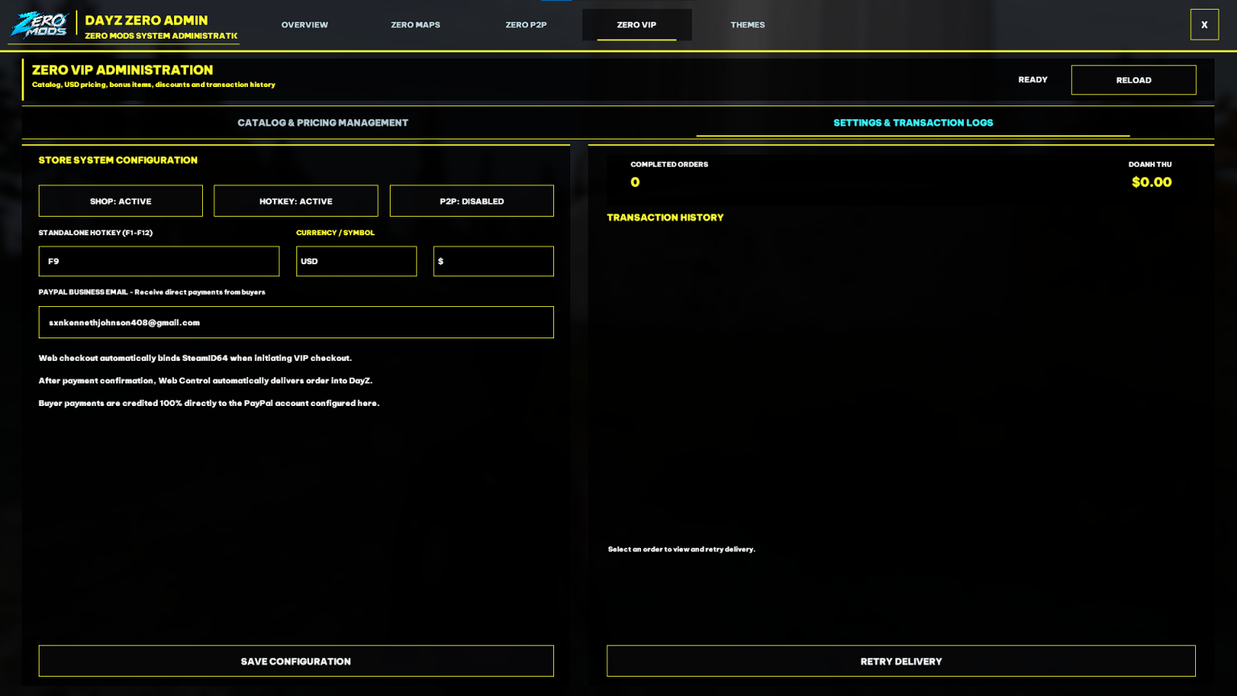The height and width of the screenshot is (696, 1237).
Task: Click the PayPal business email field
Action: click(296, 322)
